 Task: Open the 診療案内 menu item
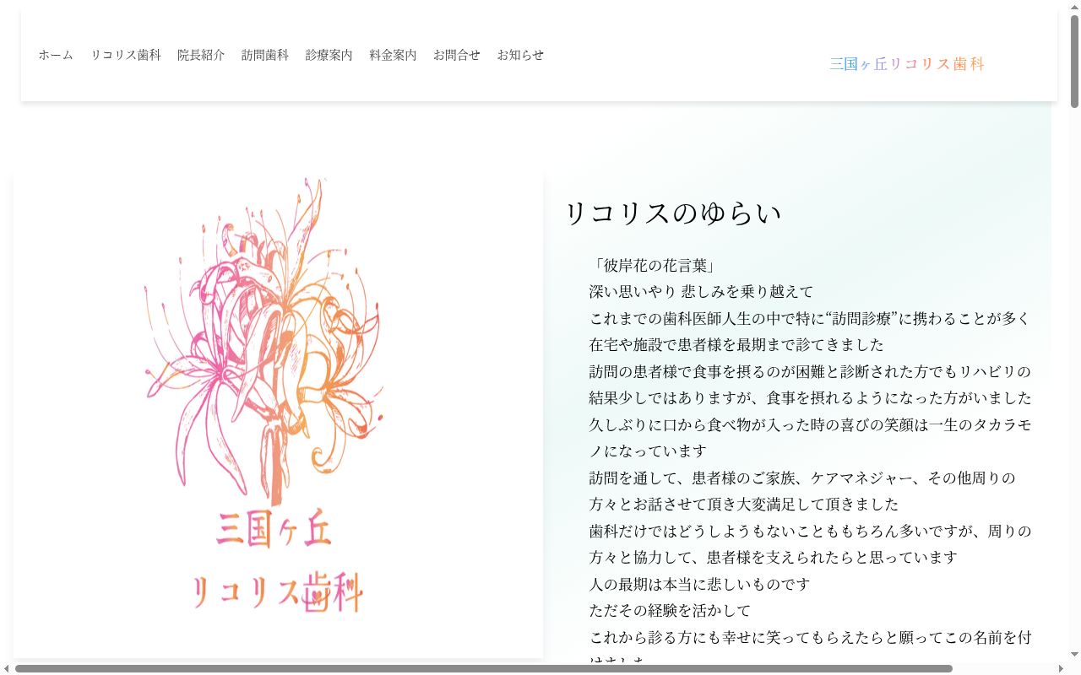pos(329,55)
